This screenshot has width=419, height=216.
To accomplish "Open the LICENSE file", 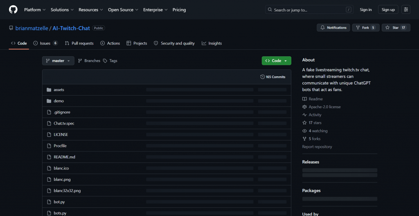I will 61,135.
